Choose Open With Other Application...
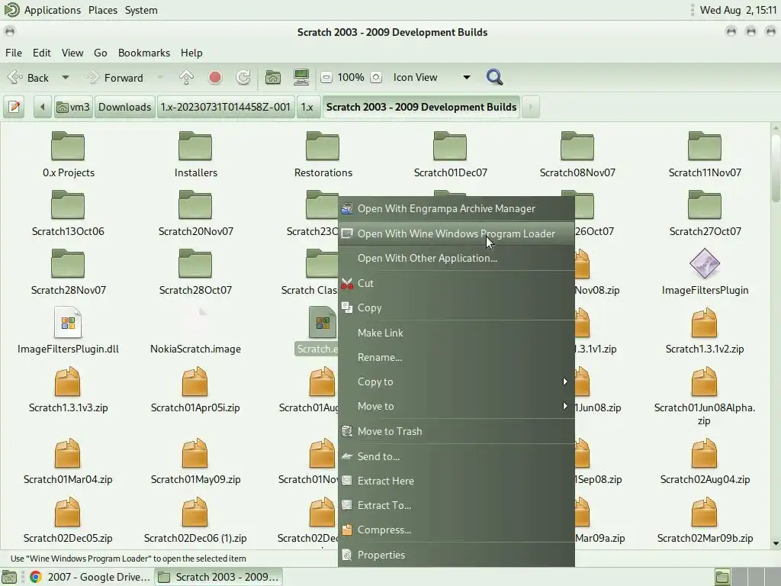Image resolution: width=781 pixels, height=586 pixels. pos(456,258)
